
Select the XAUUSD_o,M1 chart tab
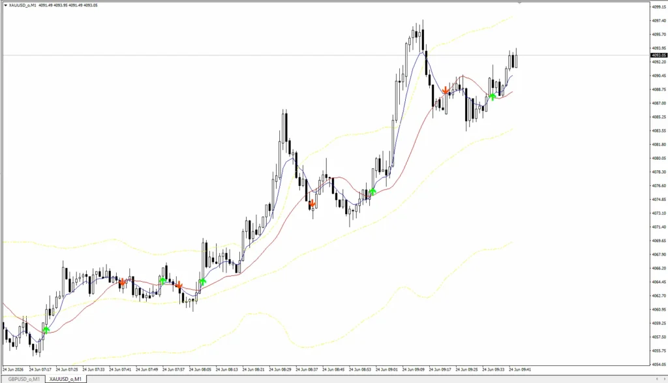(65, 378)
